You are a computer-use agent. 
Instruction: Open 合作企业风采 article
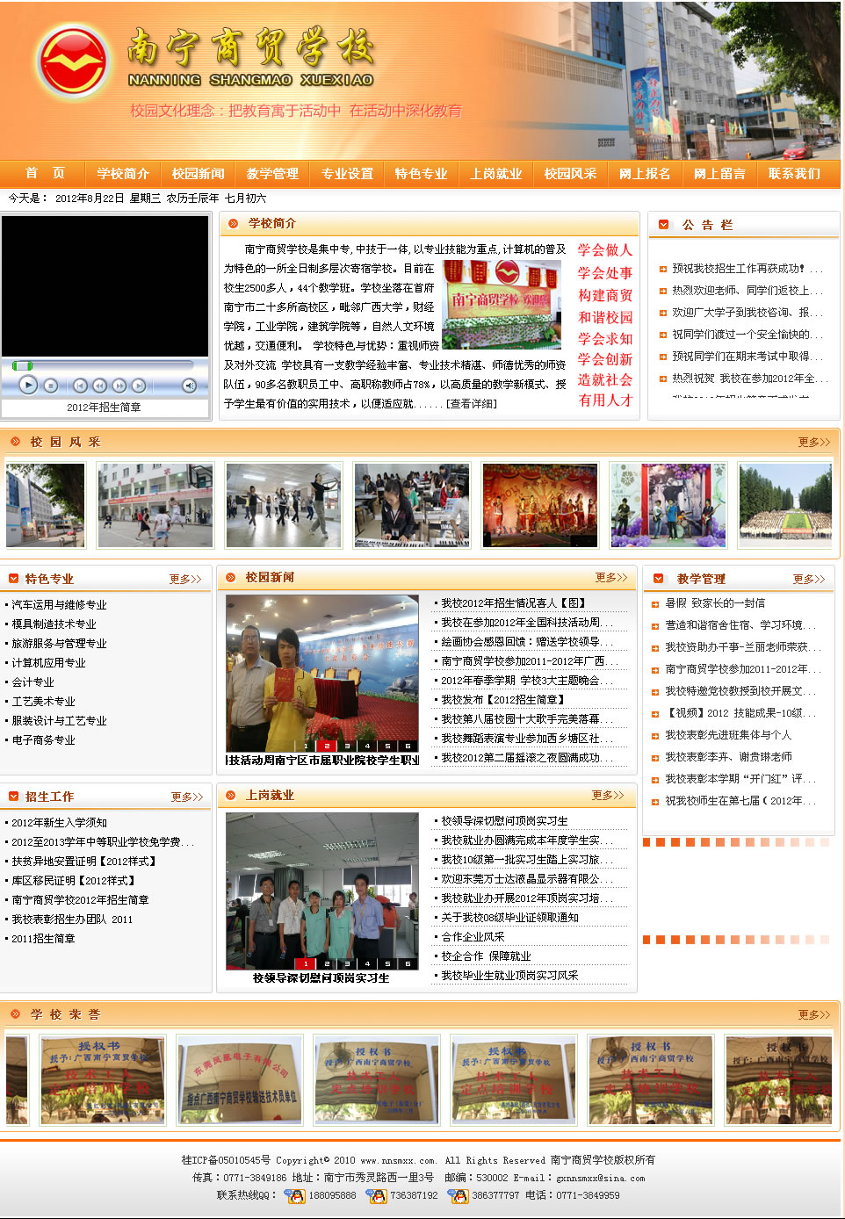(x=473, y=936)
